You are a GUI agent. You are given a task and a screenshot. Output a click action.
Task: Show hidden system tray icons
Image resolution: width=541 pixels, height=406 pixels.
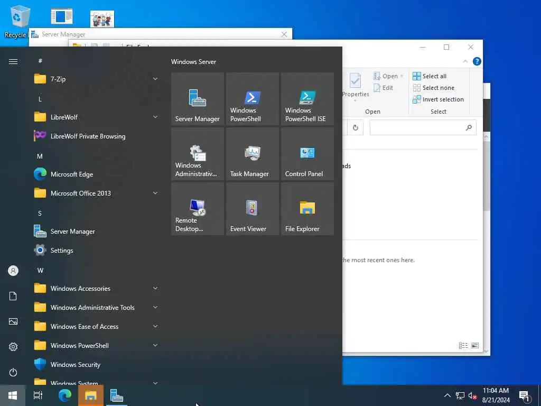click(447, 395)
